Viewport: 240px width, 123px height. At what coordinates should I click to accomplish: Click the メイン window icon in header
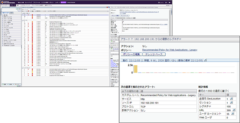(159, 3)
